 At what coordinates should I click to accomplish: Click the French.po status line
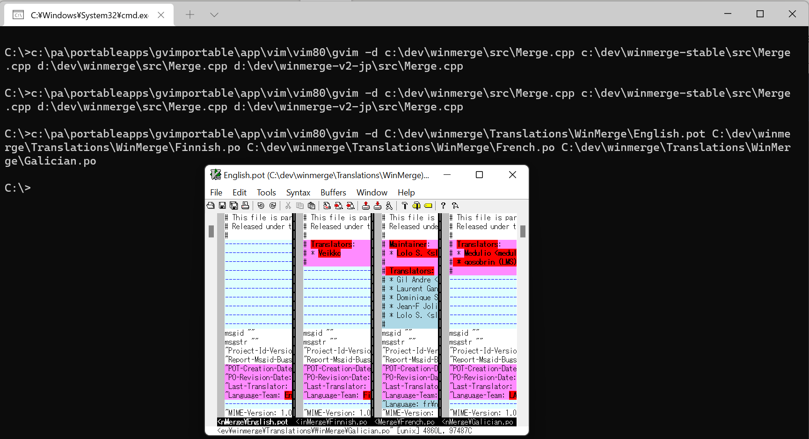click(x=407, y=422)
